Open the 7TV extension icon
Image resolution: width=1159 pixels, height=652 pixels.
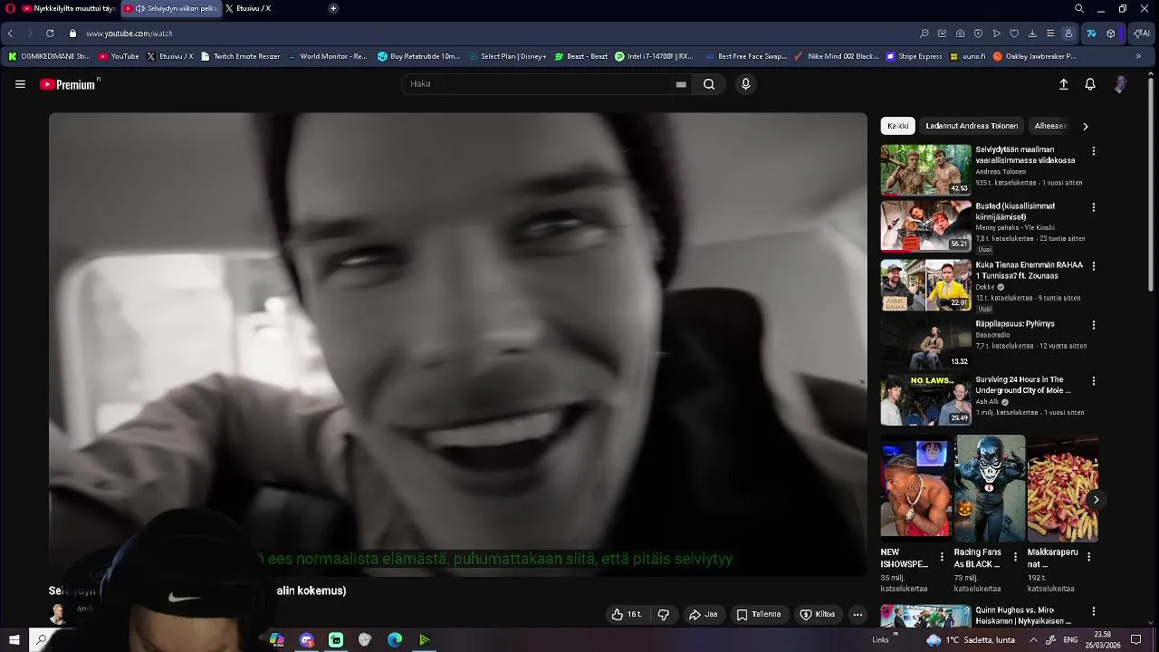pyautogui.click(x=1091, y=34)
